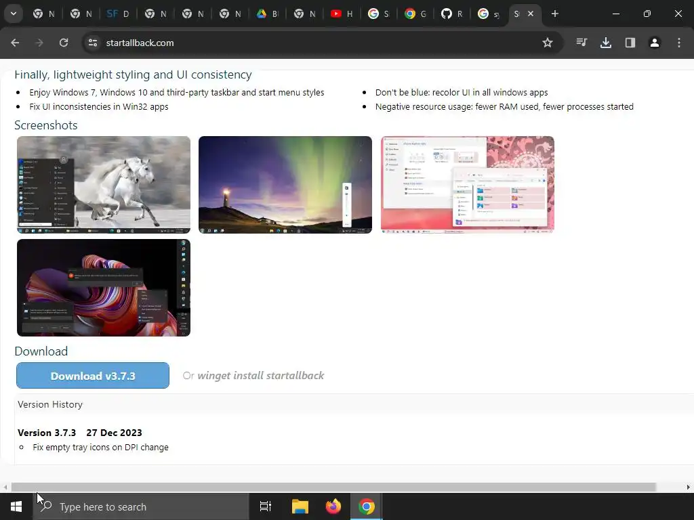Switch to the Chrome-logo tab labeled G
Screen dimensions: 694x520
[x=415, y=14]
